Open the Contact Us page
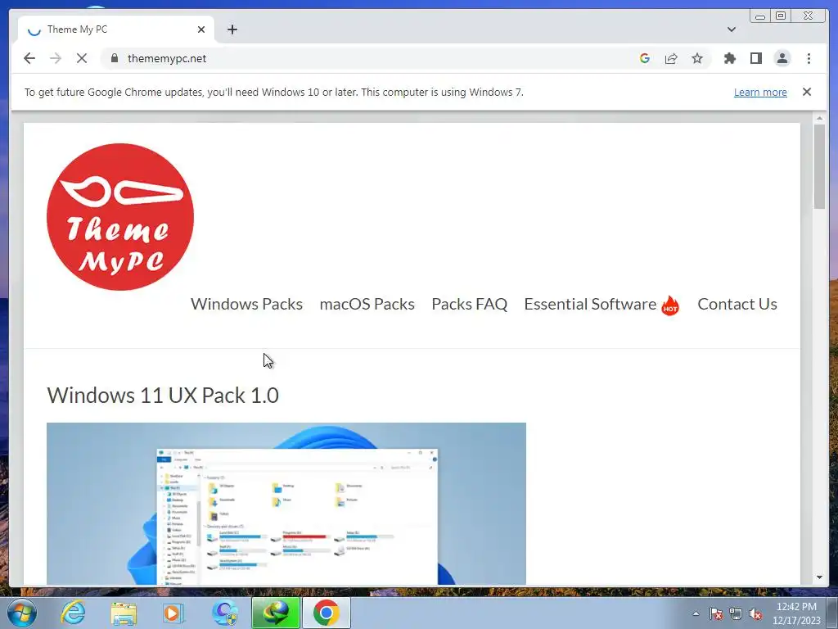Image resolution: width=838 pixels, height=629 pixels. (x=737, y=304)
